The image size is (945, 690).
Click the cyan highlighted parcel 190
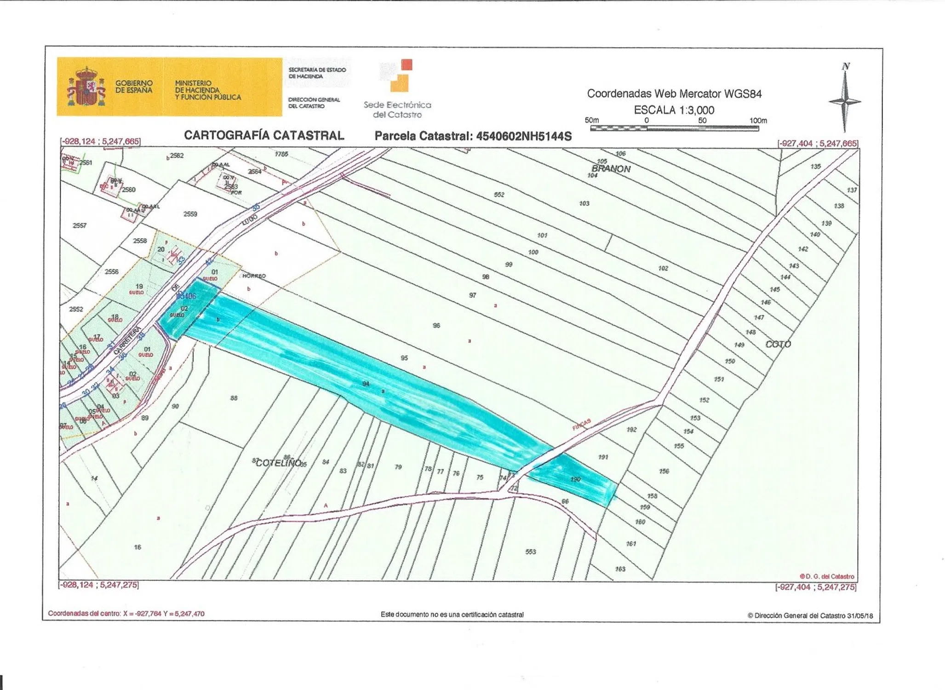coord(575,479)
